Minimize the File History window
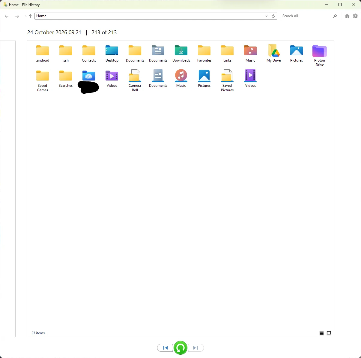This screenshot has height=358, width=361. 326,5
